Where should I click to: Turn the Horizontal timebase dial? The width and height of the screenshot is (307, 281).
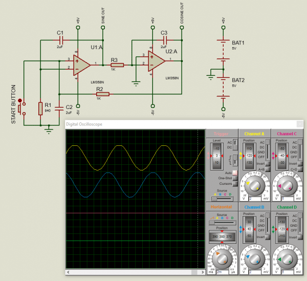coord(222,259)
